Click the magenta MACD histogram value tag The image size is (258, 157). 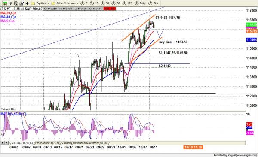pos(249,133)
